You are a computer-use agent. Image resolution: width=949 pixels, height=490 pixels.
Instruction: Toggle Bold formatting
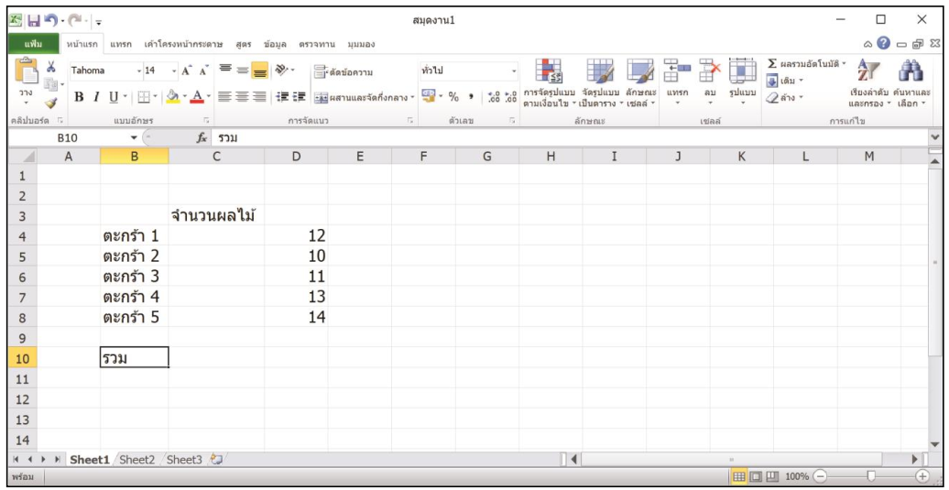point(79,97)
